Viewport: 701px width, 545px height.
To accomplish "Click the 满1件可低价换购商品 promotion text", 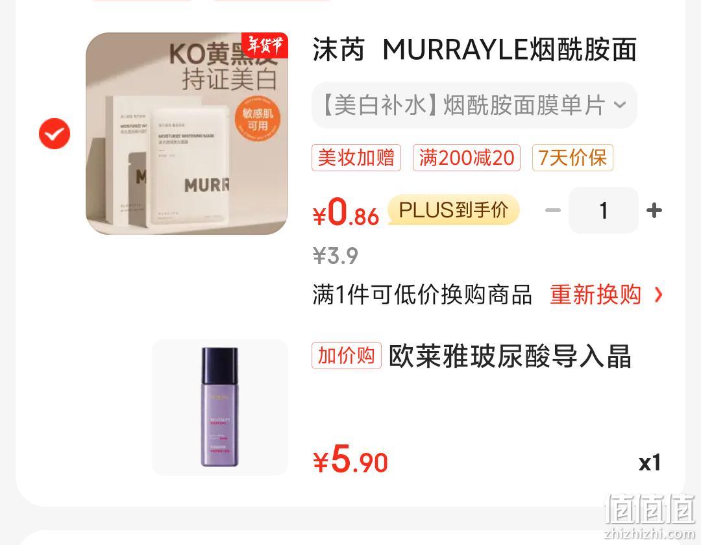I will coord(422,295).
